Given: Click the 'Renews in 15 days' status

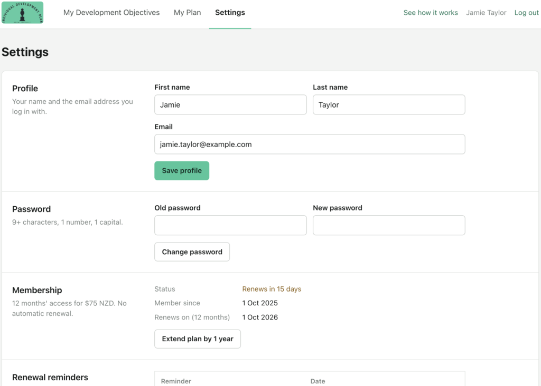Looking at the screenshot, I should point(272,289).
